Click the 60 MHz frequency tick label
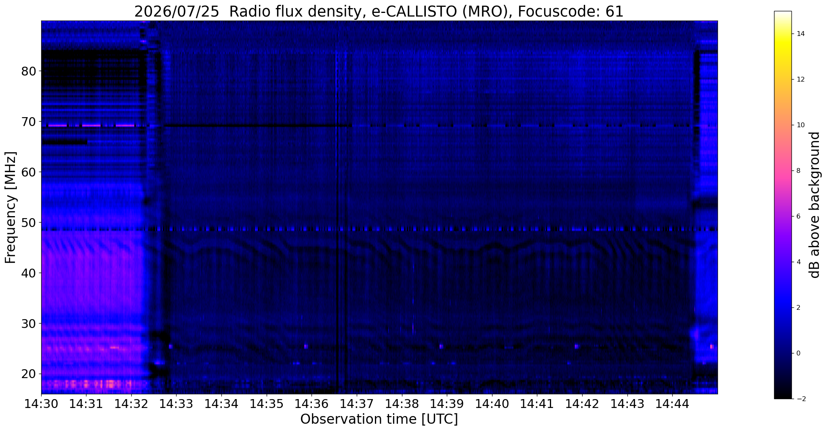The height and width of the screenshot is (431, 827). (28, 172)
